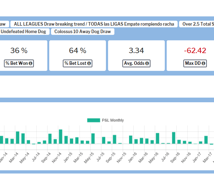Select ALL LEAGUES Draw breaking trend tag

tap(94, 24)
